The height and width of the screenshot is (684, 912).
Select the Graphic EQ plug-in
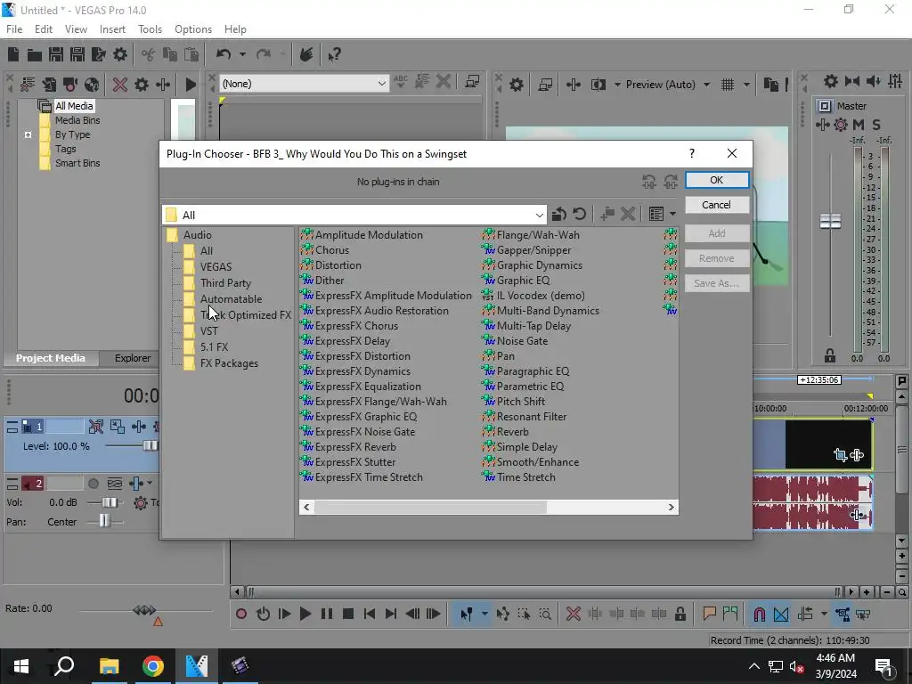click(523, 281)
